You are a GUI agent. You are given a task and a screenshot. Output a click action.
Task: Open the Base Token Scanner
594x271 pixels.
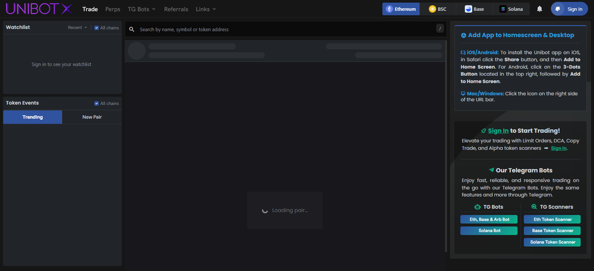[552, 230]
